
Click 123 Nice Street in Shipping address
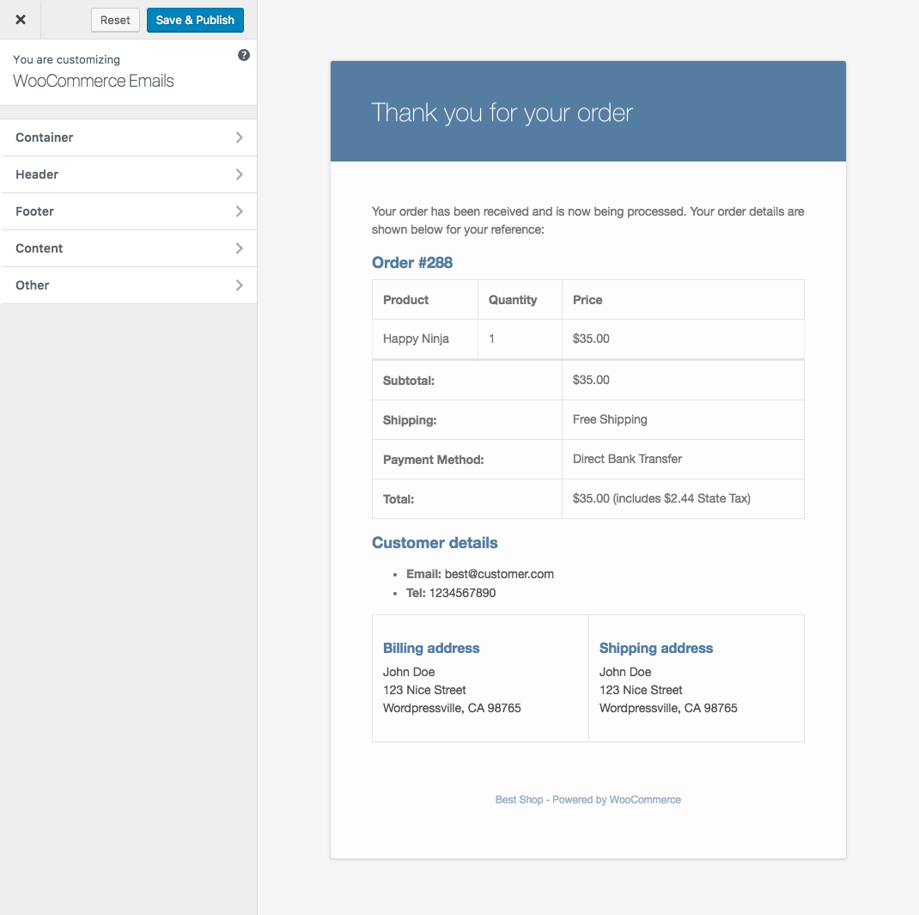click(641, 691)
